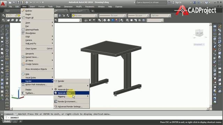Click the New drawing icon in quick access
The image size is (223, 125).
point(10,2)
